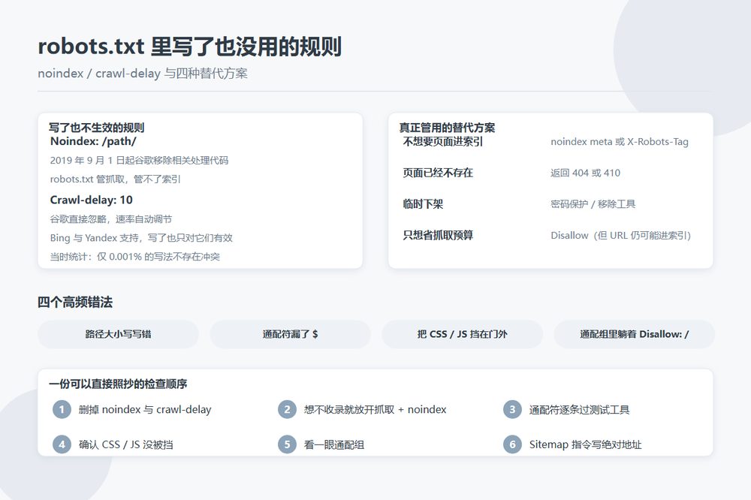Image resolution: width=751 pixels, height=500 pixels.
Task: Click the line 谷歌直接忽略，速率自动调节
Action: (x=111, y=219)
